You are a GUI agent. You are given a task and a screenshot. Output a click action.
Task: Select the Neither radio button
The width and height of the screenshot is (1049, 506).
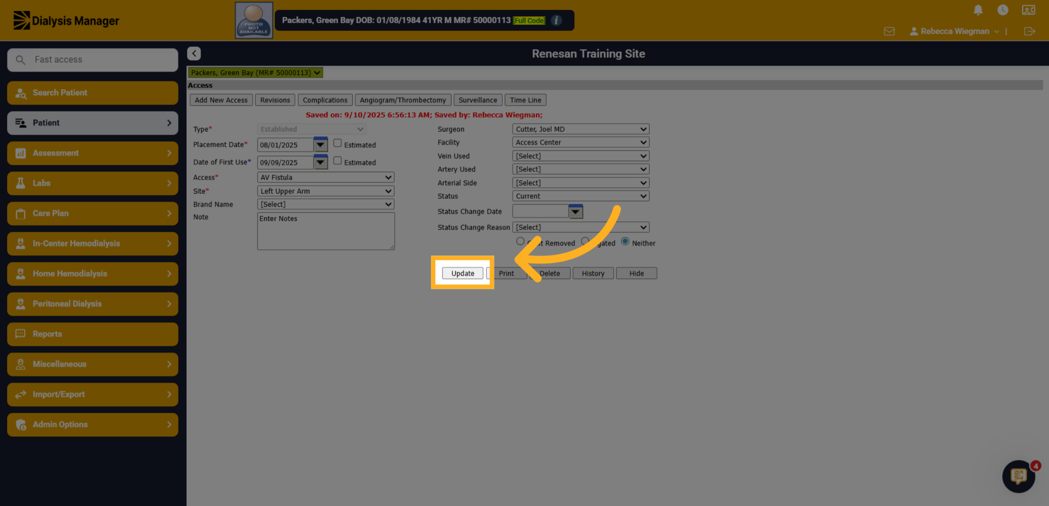(625, 241)
